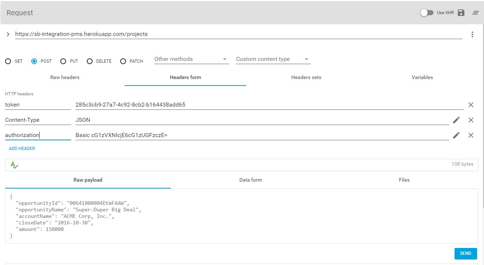Edit the authorization header value

[456, 135]
